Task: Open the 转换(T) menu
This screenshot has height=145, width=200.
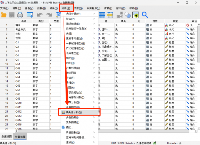Action: [x=54, y=8]
